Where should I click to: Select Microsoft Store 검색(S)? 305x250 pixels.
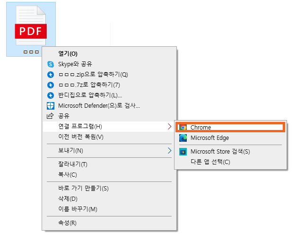click(230, 152)
